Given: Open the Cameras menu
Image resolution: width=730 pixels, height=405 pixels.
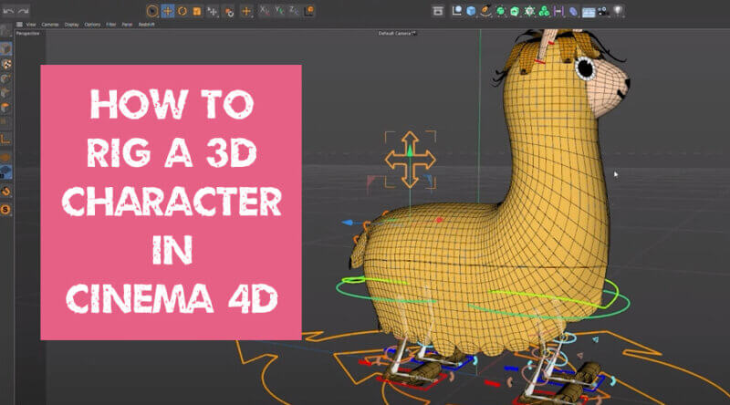Looking at the screenshot, I should click(x=51, y=24).
